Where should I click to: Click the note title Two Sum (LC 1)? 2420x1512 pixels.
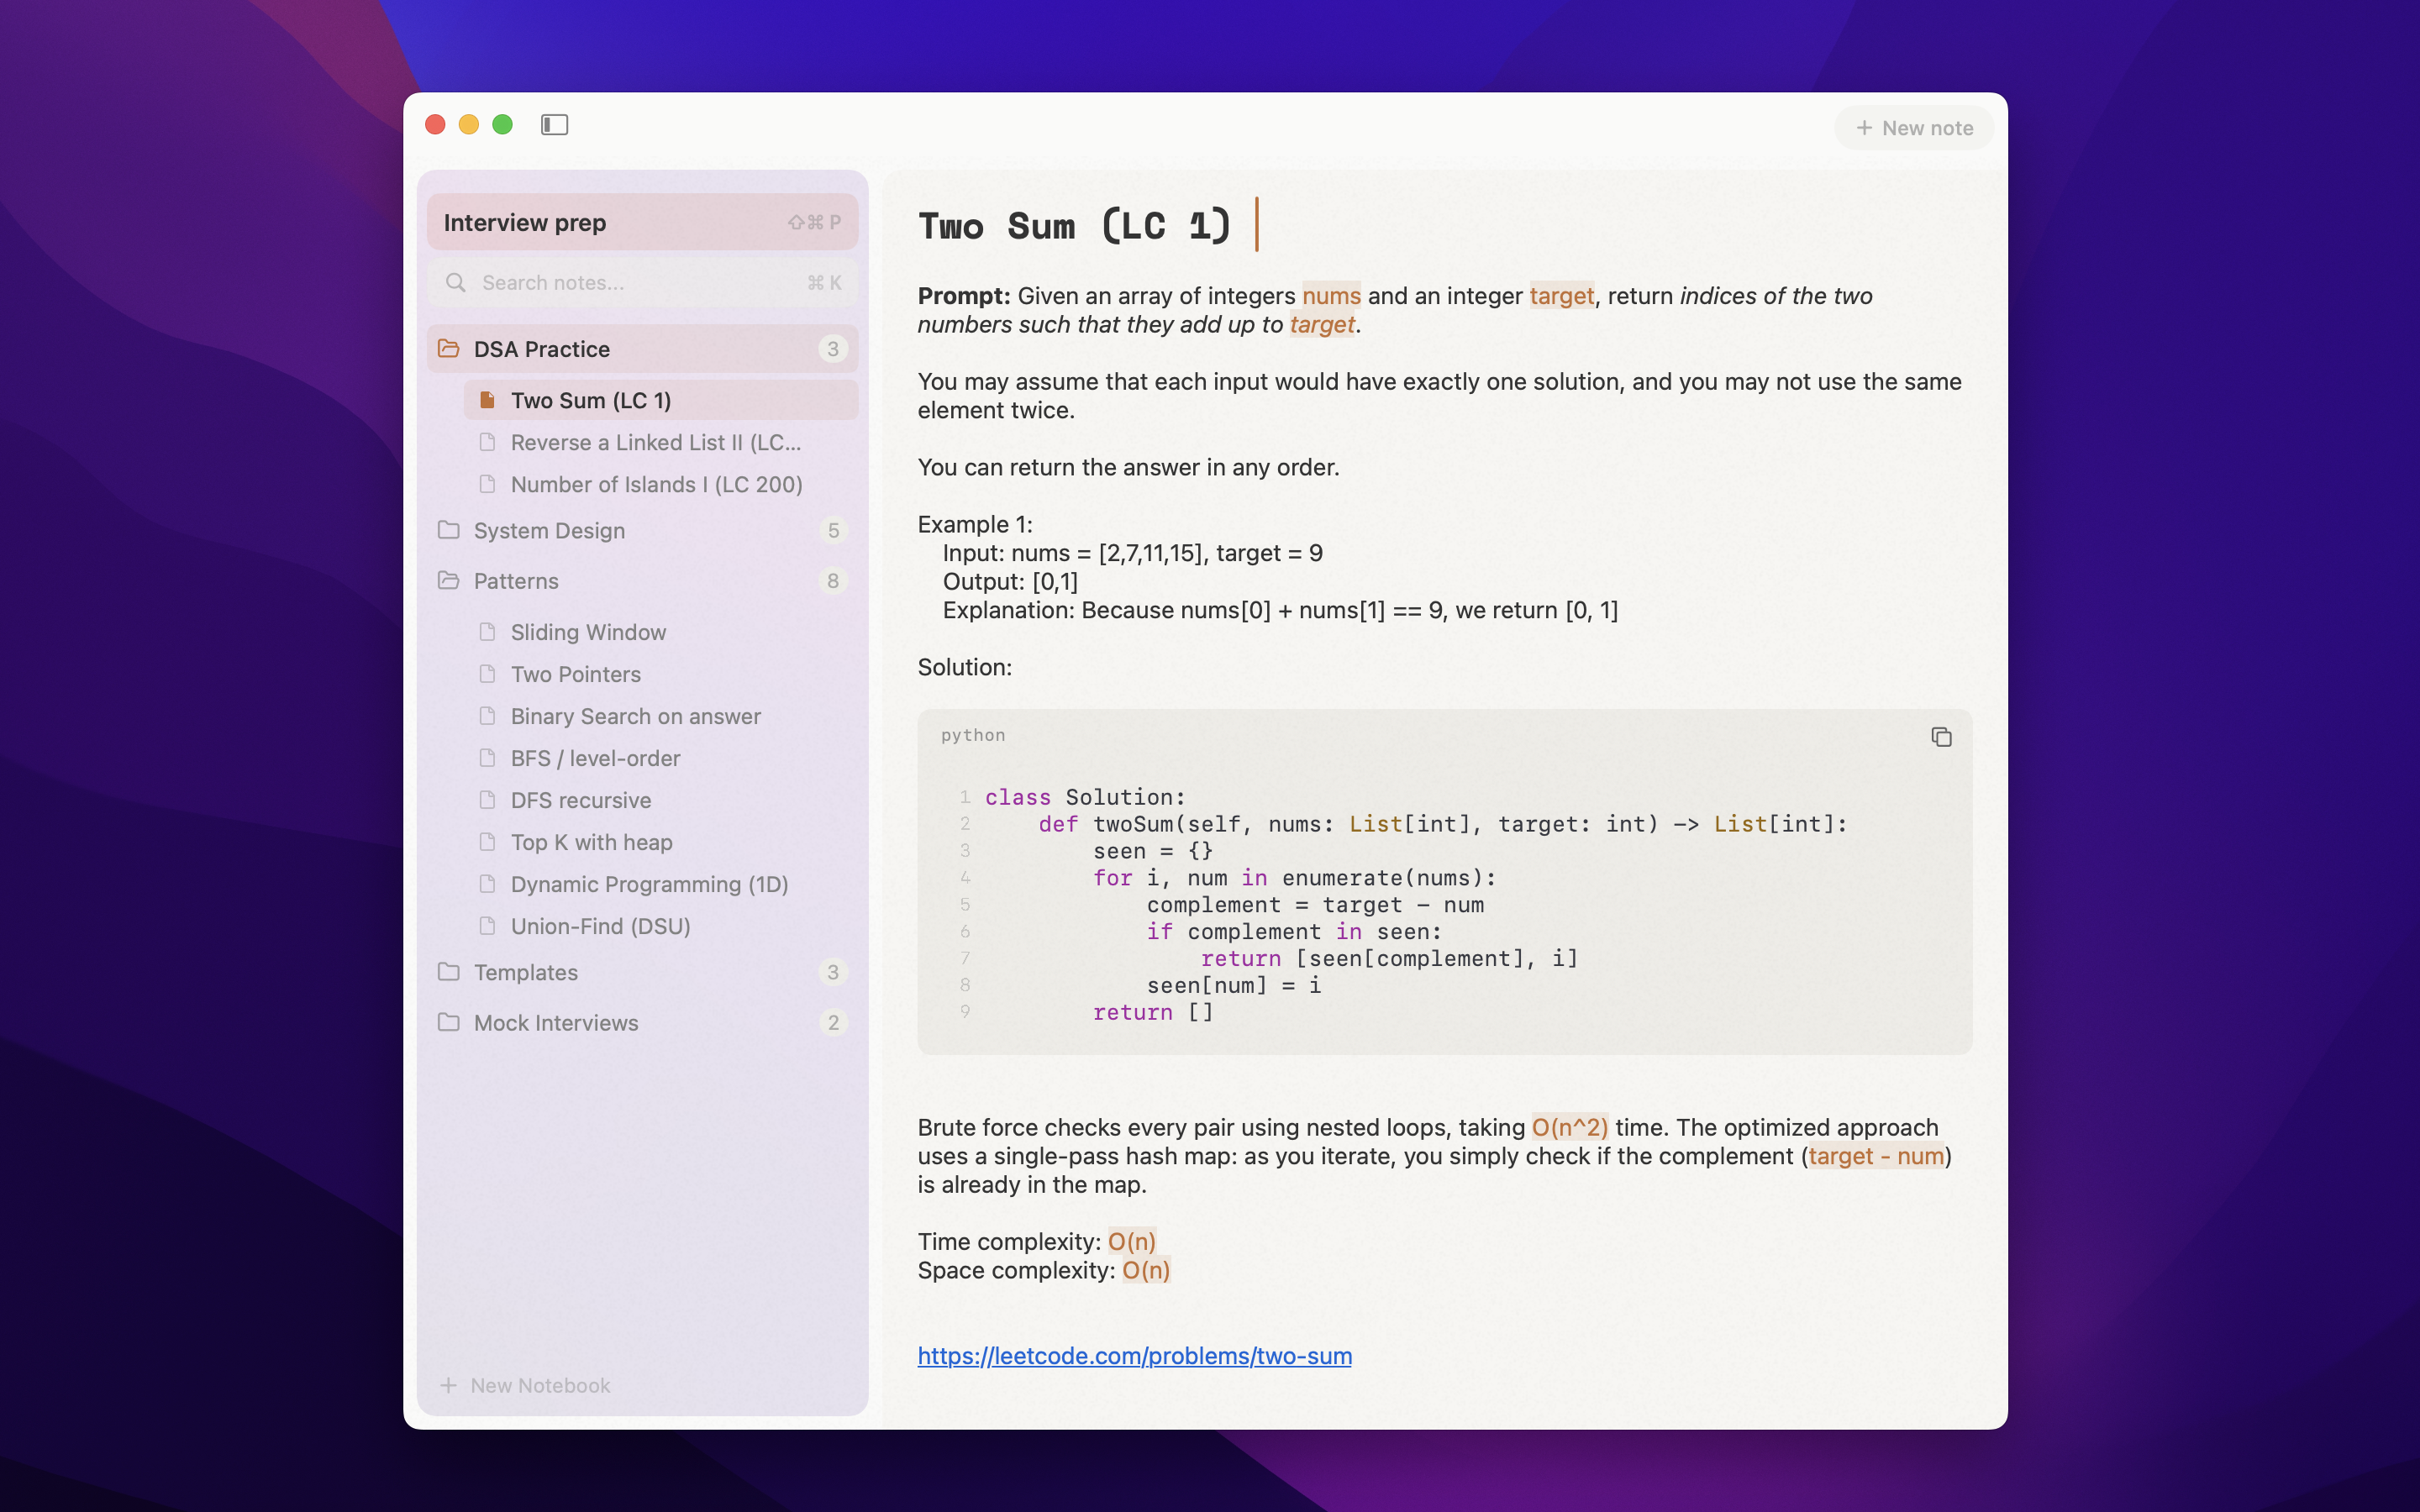pos(1074,226)
